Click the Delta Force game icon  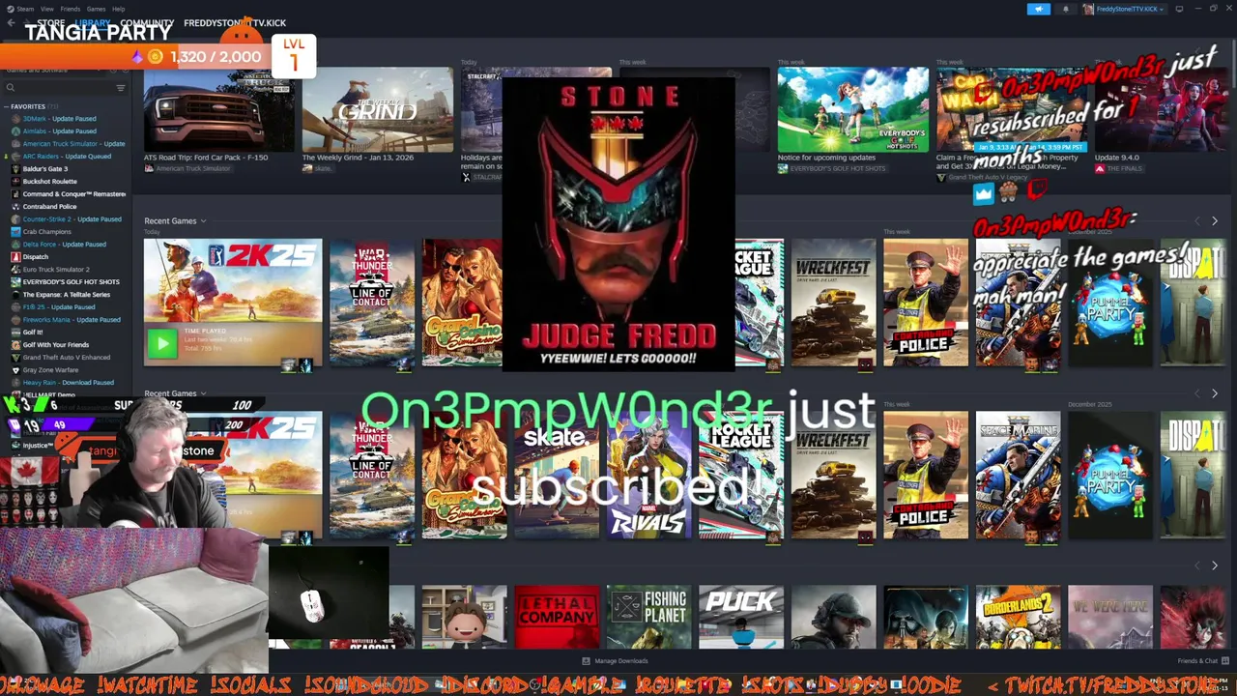pos(15,245)
